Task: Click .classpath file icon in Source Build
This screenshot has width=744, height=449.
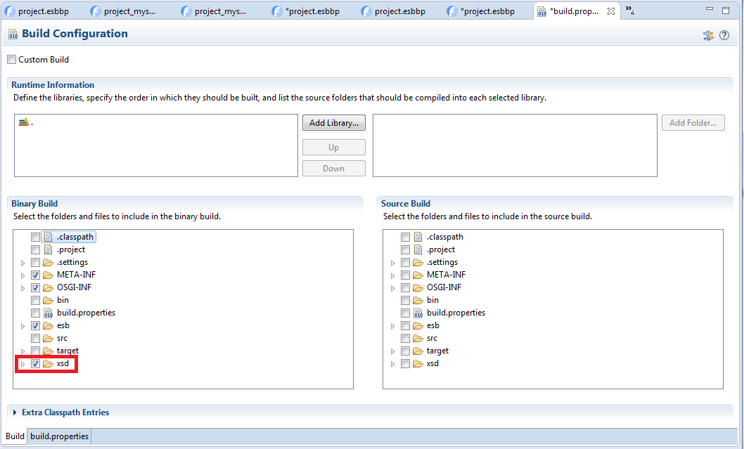Action: 418,237
